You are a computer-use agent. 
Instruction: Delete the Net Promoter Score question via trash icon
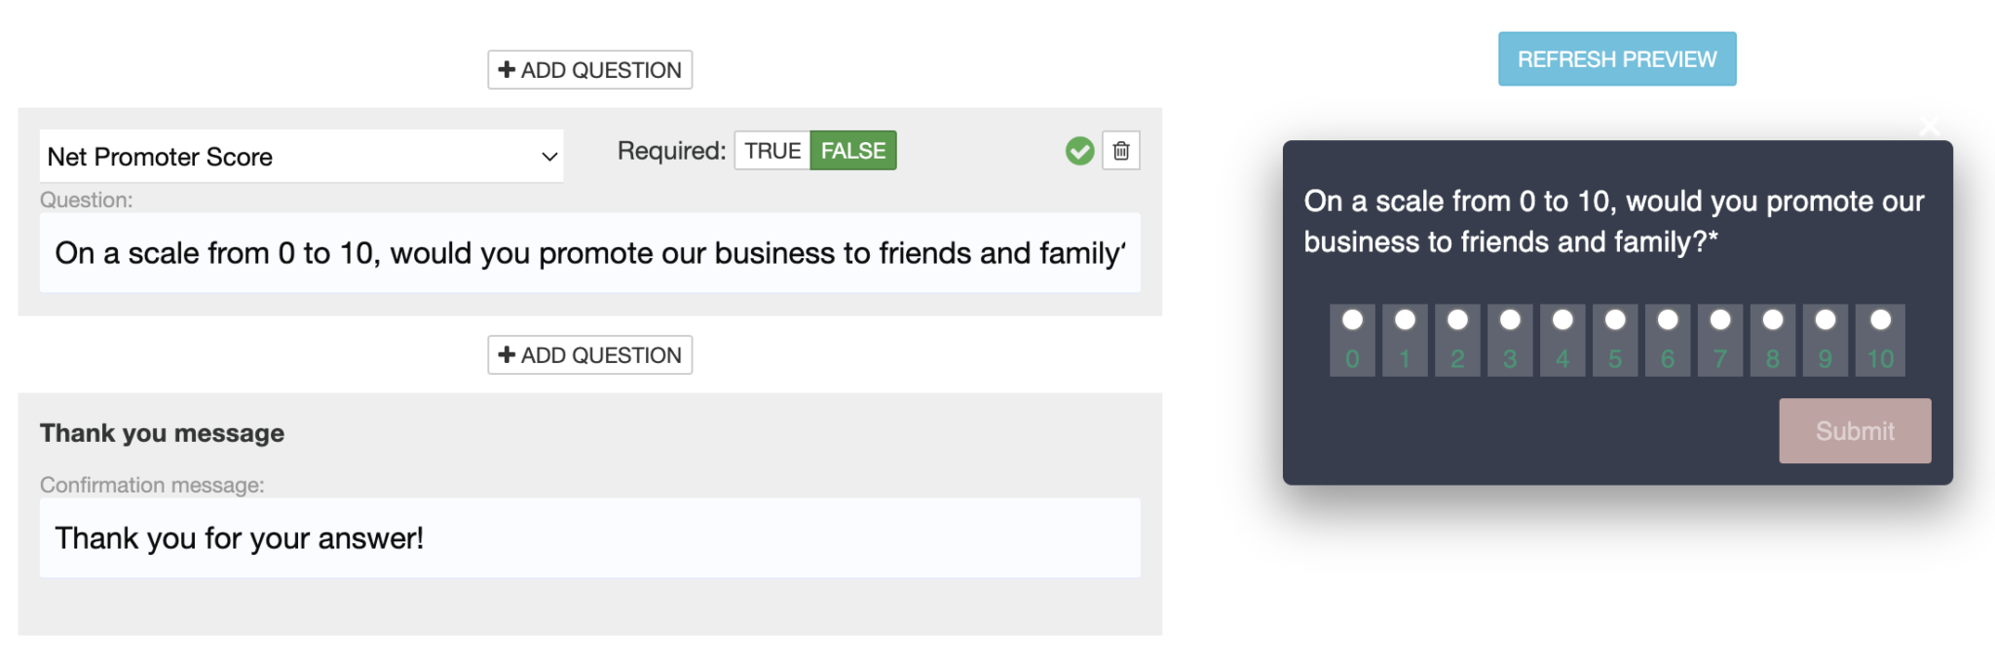tap(1119, 151)
